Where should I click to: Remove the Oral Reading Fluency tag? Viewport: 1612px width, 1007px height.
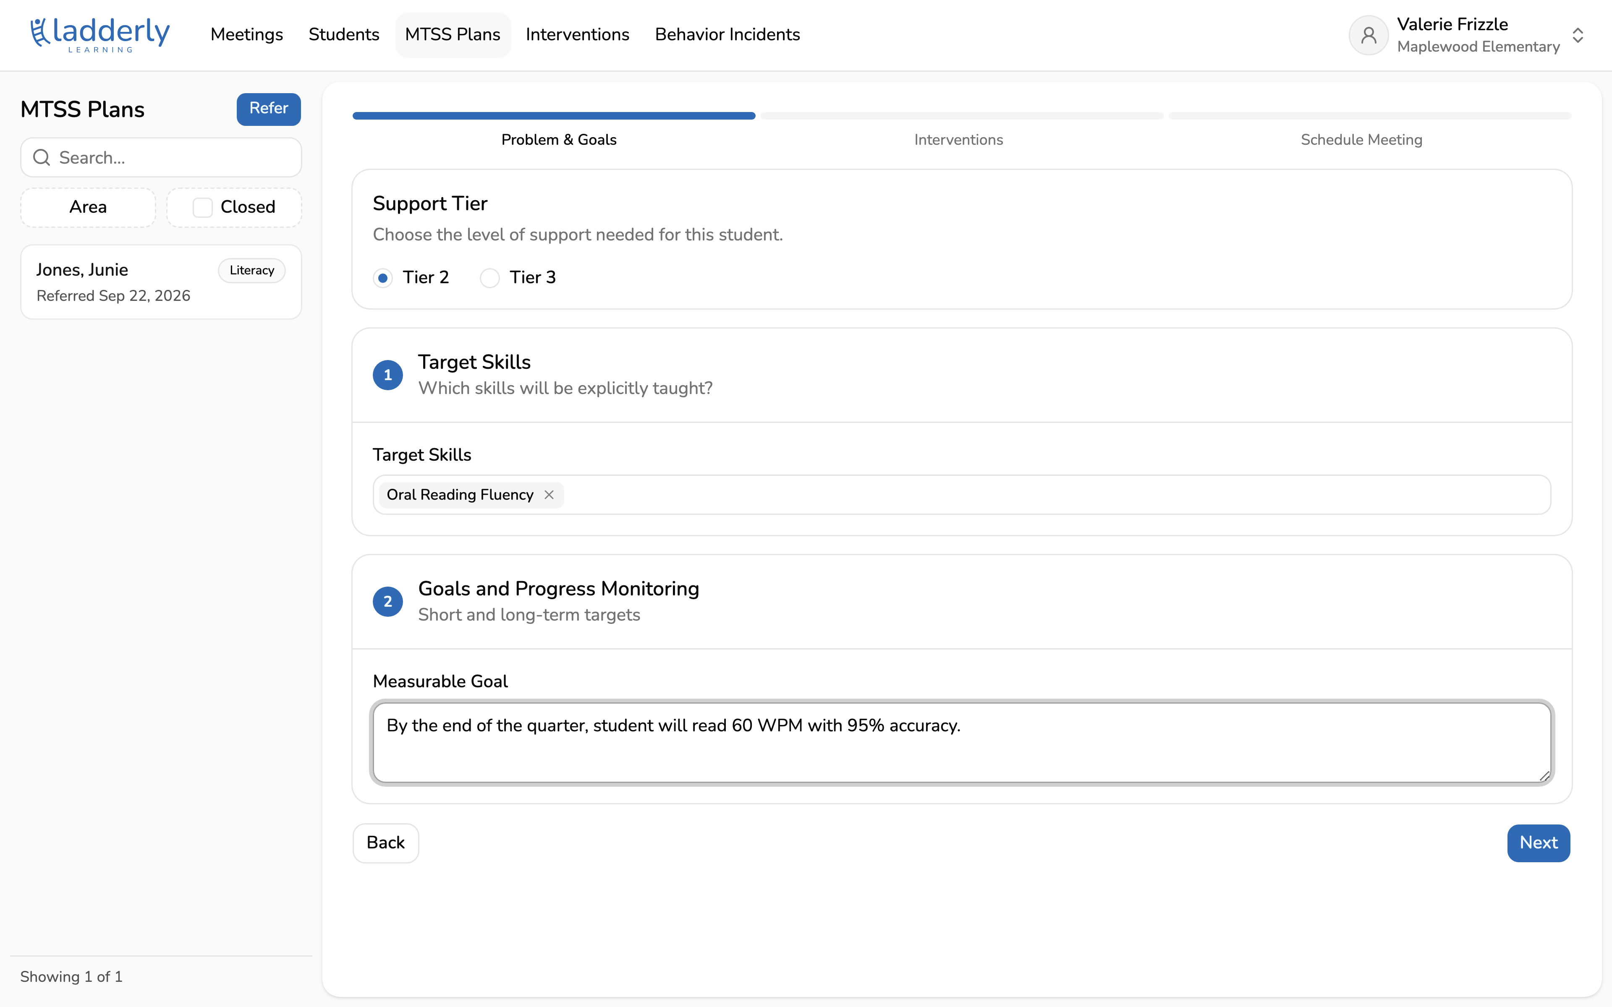549,495
